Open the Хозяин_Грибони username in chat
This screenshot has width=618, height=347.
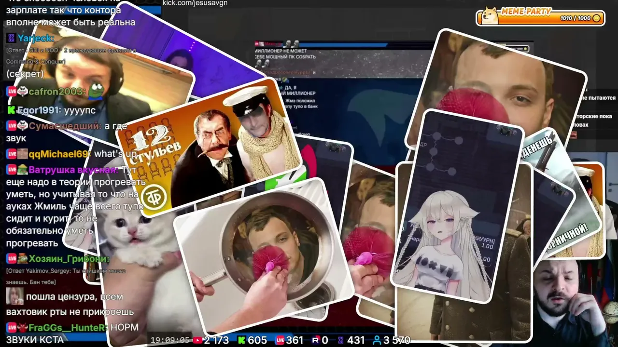click(x=69, y=259)
